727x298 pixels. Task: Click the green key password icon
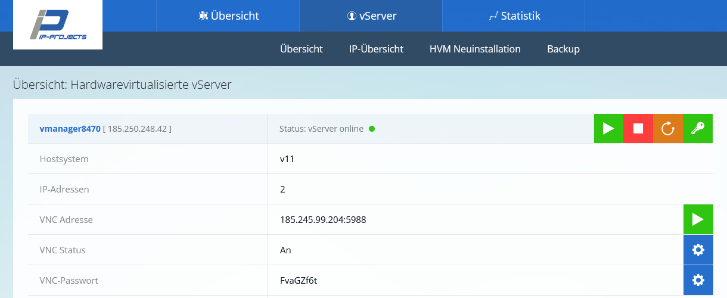click(x=698, y=128)
